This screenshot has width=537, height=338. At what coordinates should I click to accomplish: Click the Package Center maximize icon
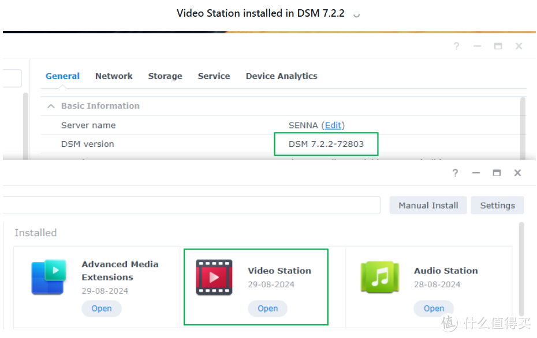click(x=497, y=173)
